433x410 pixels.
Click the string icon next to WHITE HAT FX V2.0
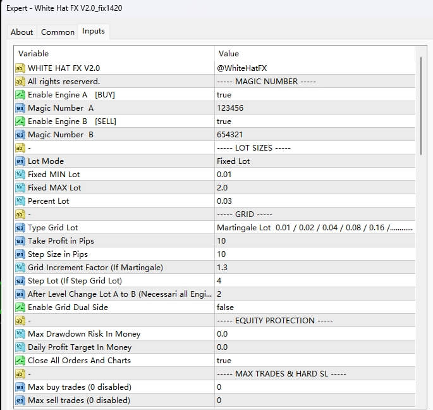tap(20, 68)
